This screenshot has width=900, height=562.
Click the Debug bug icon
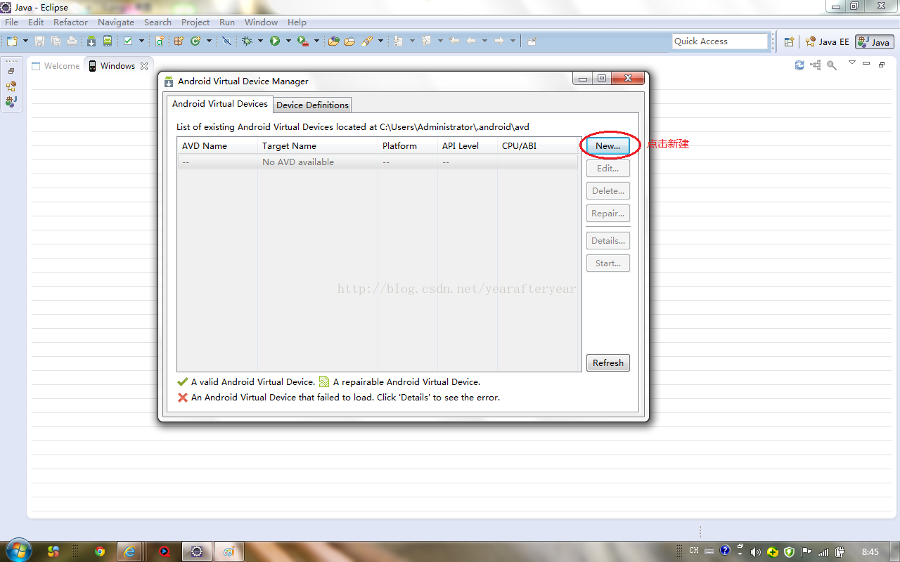tap(247, 41)
